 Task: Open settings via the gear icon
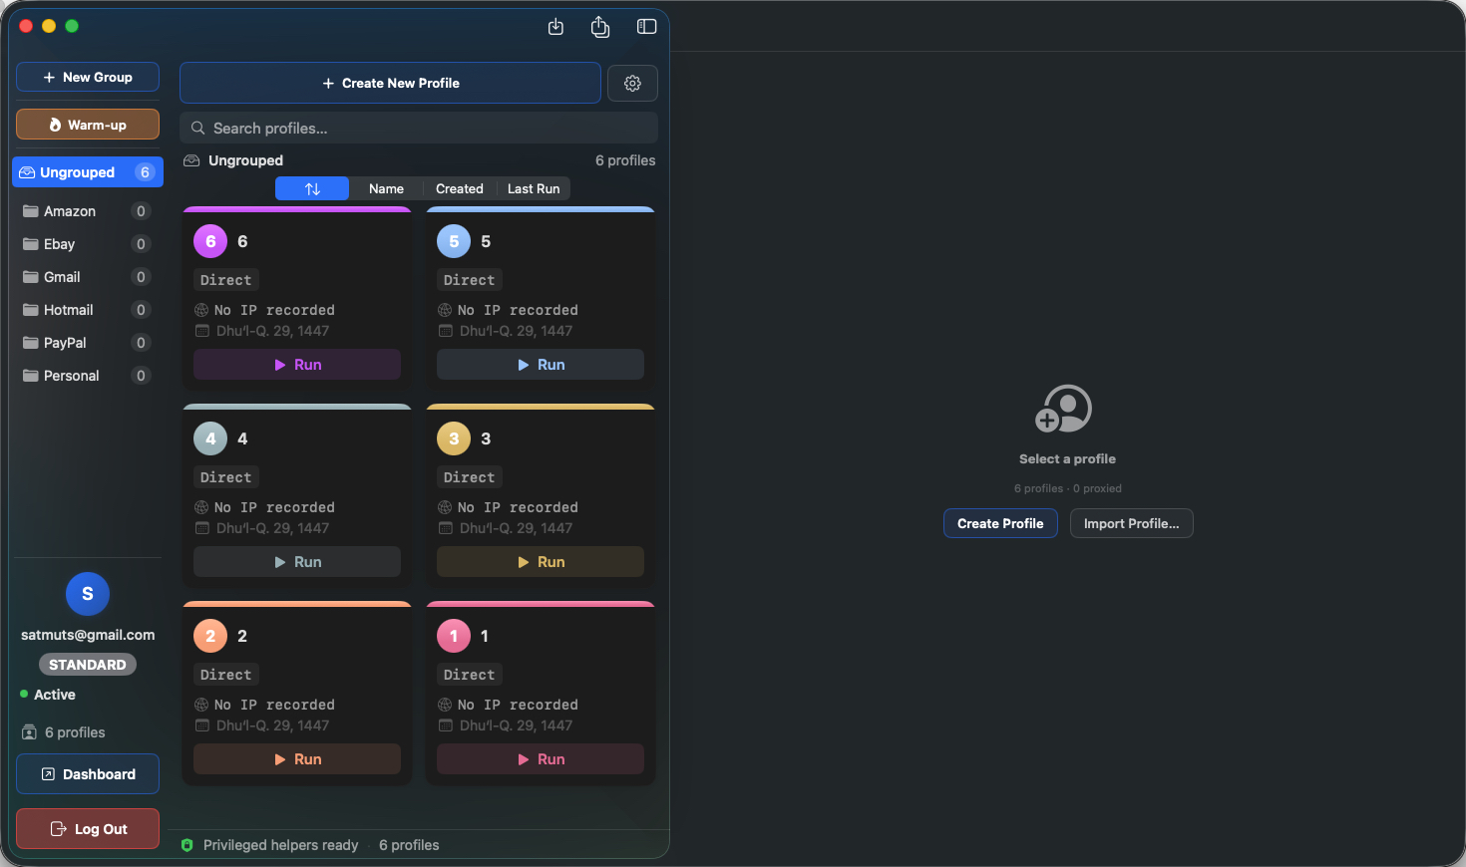coord(632,84)
